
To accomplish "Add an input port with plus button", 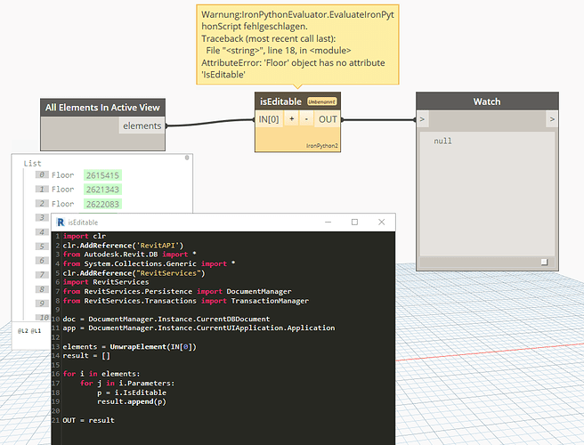I will [x=291, y=118].
